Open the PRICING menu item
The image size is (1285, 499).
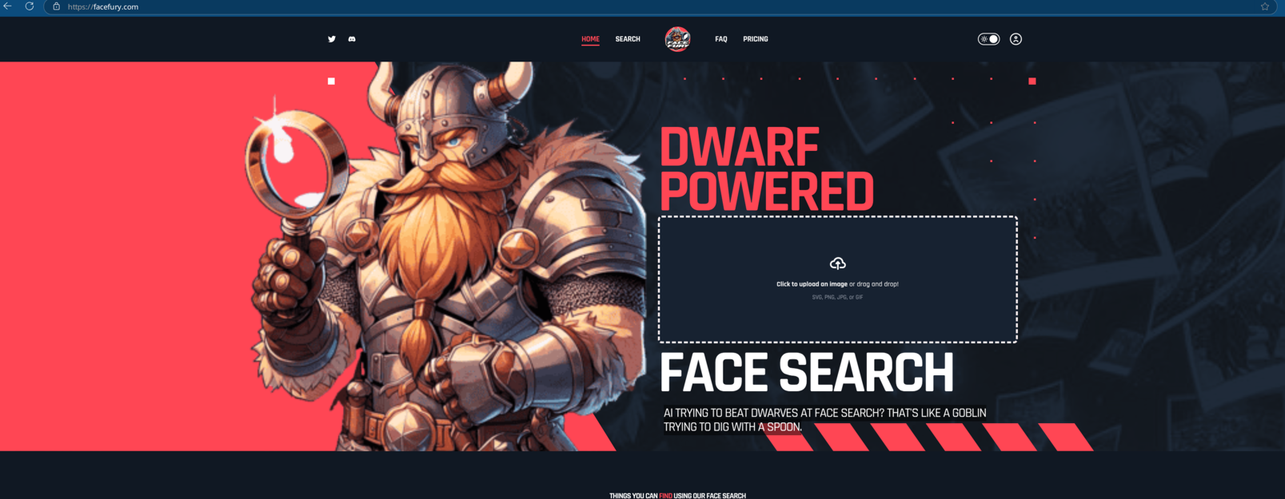click(x=756, y=39)
